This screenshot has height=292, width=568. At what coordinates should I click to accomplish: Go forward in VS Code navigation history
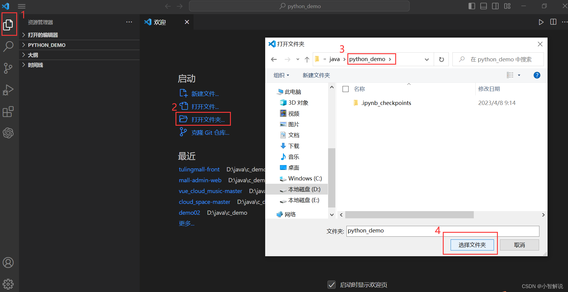pos(180,6)
